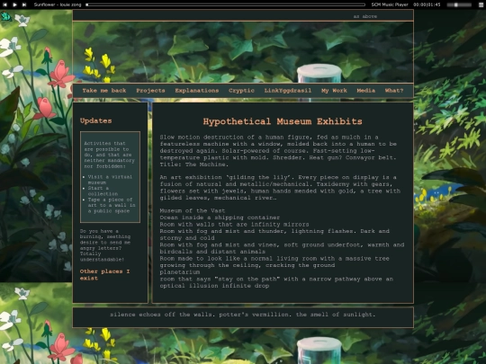Click 'Ocean inside a shipping container' line
The image size is (486, 364).
tap(220, 218)
